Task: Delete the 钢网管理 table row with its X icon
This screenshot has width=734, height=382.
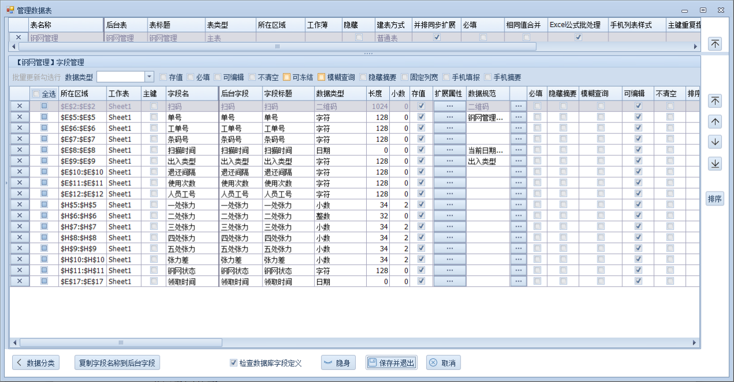Action: click(19, 38)
